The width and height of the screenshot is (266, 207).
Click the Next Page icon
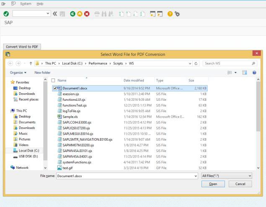[136, 14]
